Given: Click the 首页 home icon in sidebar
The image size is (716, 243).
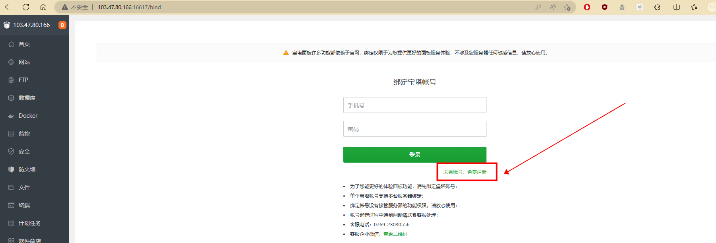Looking at the screenshot, I should (x=11, y=44).
